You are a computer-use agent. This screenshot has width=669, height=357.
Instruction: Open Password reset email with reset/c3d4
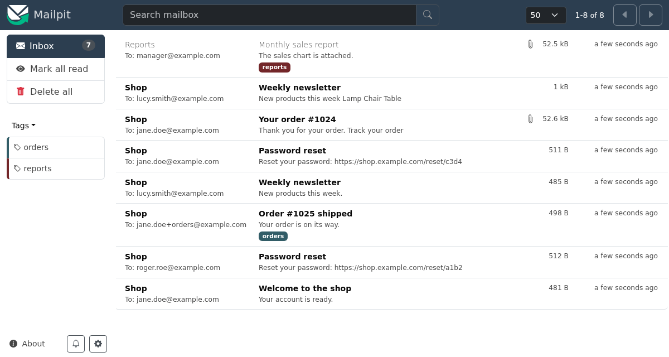pyautogui.click(x=391, y=156)
